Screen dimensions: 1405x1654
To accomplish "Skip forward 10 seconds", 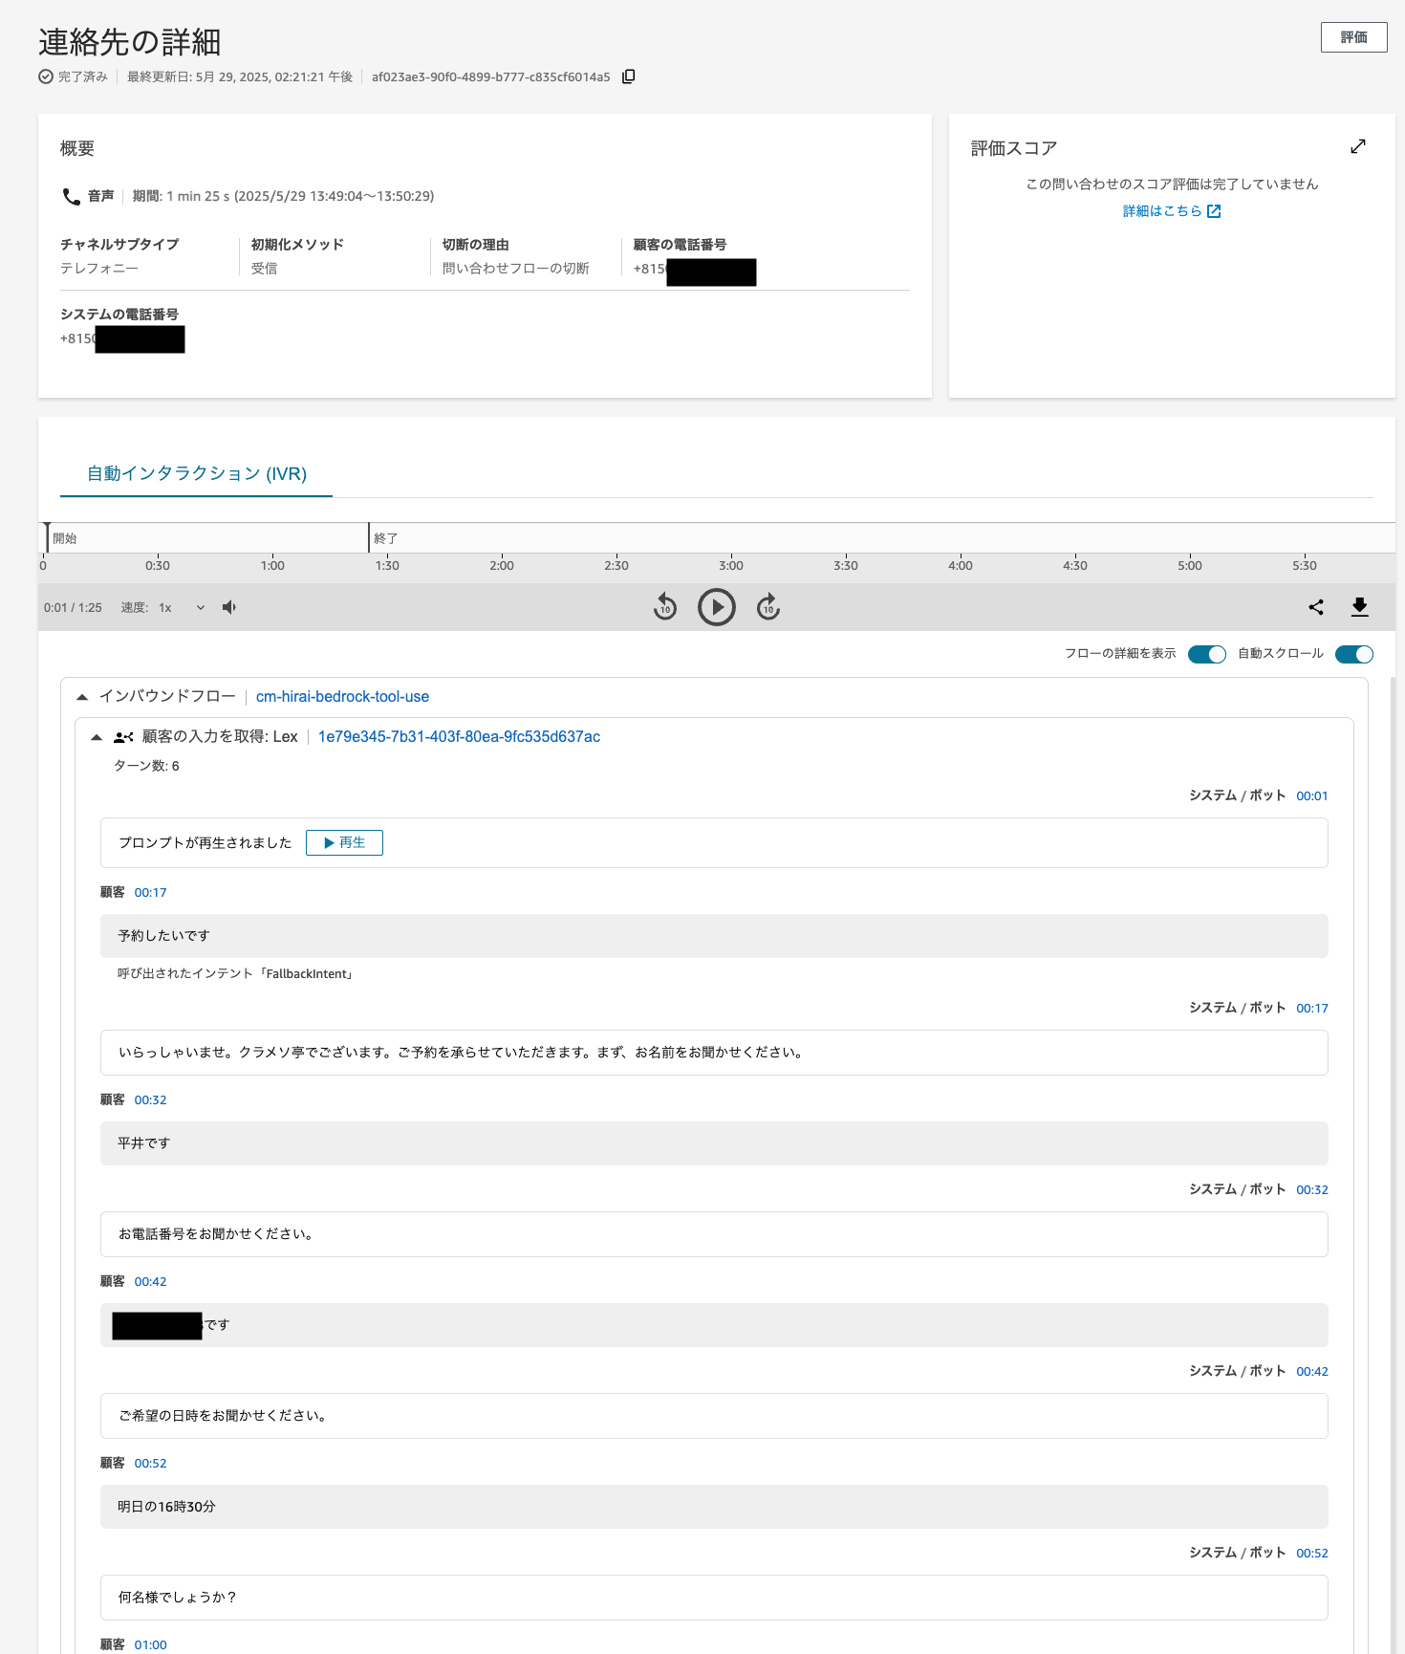I will click(768, 607).
